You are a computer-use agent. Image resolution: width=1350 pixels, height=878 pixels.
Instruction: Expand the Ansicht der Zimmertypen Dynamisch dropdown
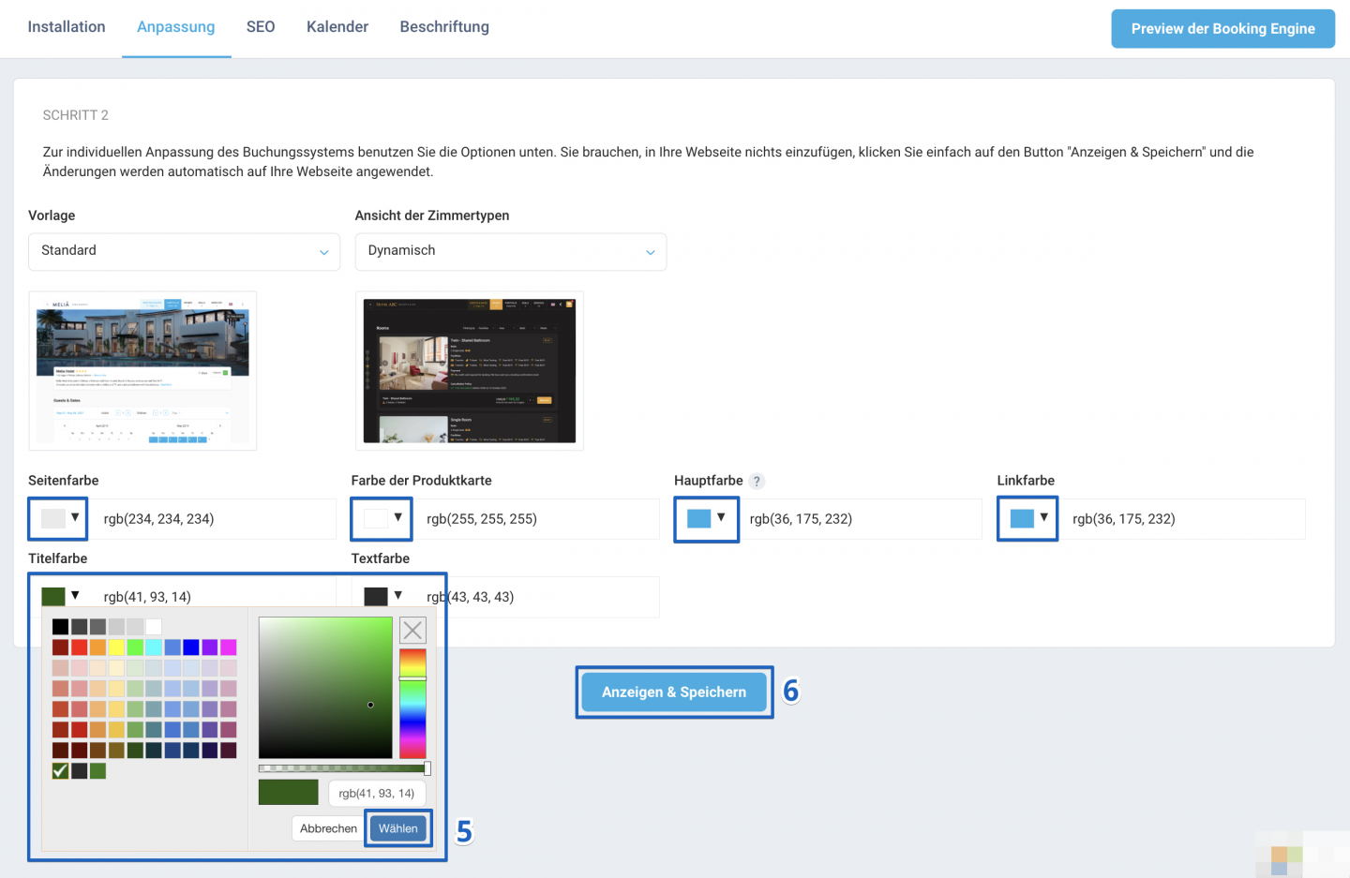click(511, 251)
